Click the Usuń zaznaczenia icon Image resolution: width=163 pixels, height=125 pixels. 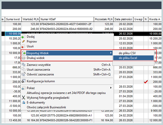pyautogui.click(x=24, y=70)
